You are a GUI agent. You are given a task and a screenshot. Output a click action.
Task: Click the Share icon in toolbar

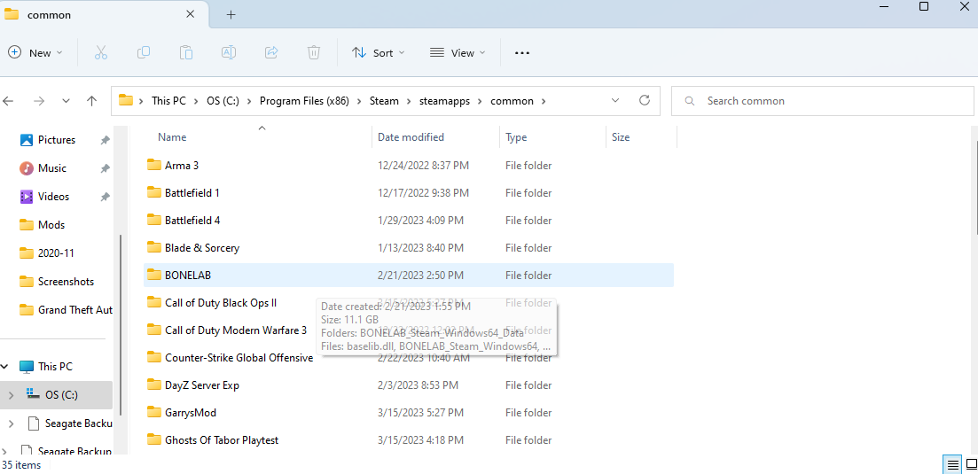[271, 53]
